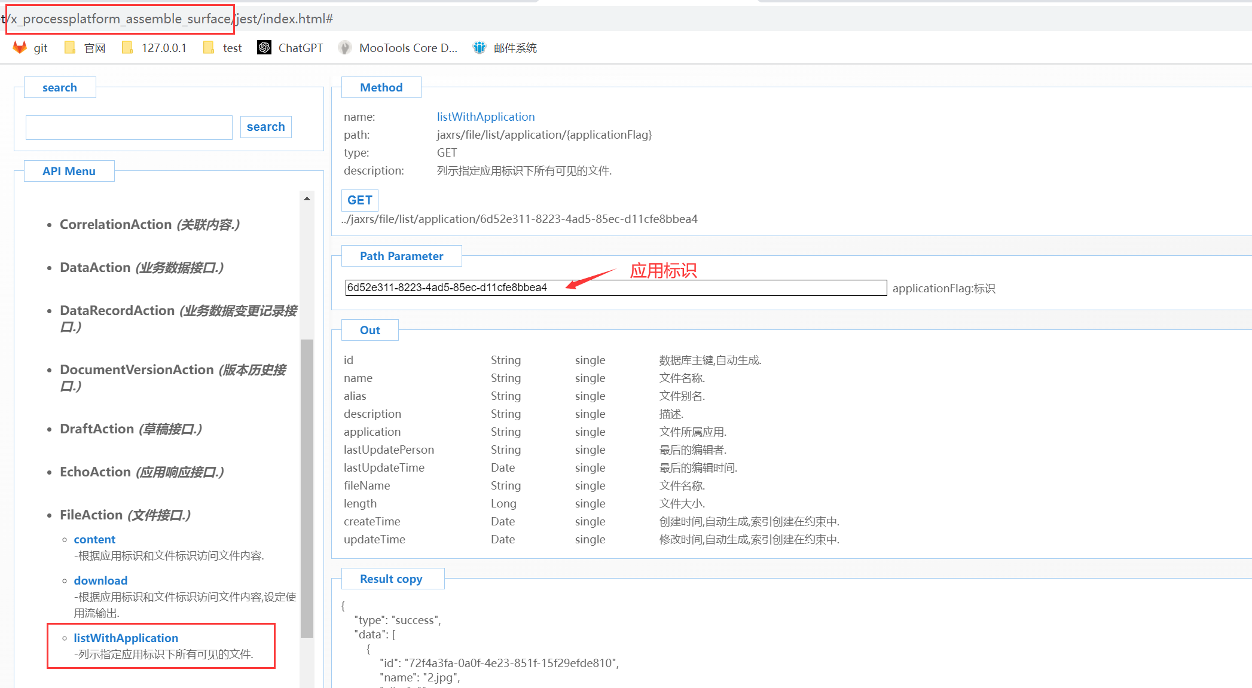Expand DraftAction menu entry

97,429
